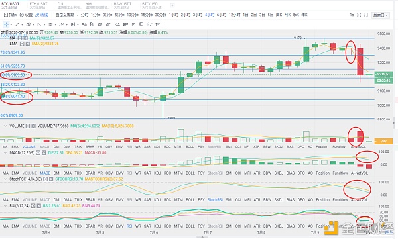Select the rectangle shape drawing tool
The height and width of the screenshot is (239, 398).
point(73,24)
